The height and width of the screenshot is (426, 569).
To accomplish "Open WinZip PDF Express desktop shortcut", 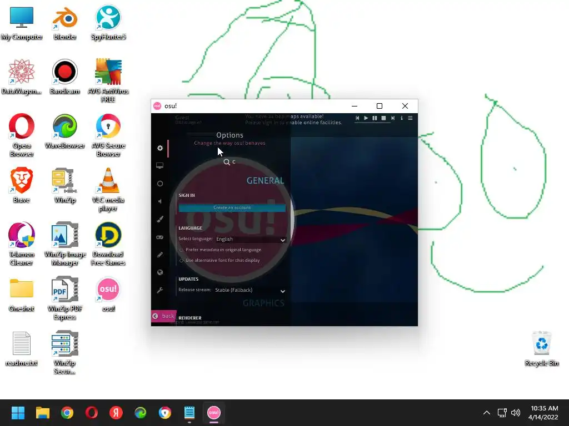I will pyautogui.click(x=65, y=298).
